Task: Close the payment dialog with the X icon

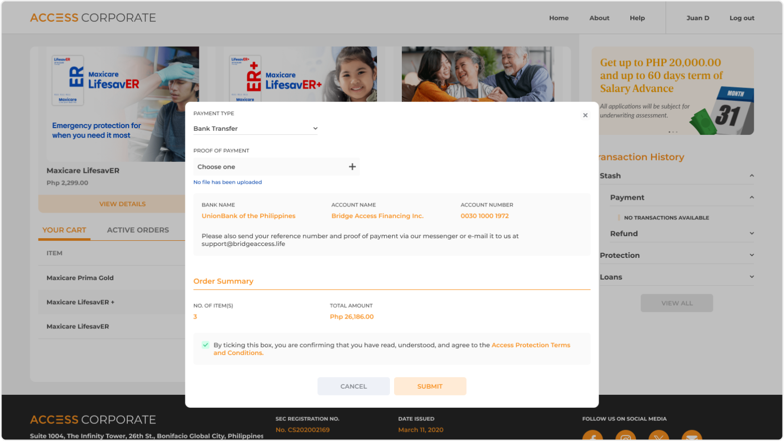Action: pyautogui.click(x=585, y=115)
